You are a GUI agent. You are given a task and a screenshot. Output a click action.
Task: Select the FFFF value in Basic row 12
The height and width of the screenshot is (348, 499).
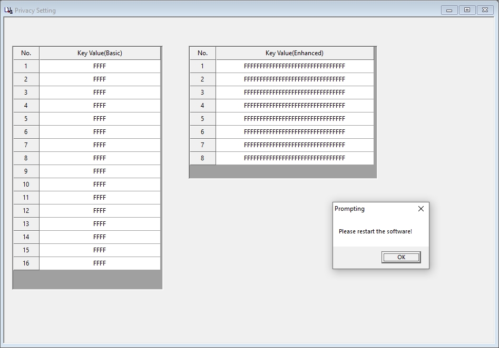99,210
